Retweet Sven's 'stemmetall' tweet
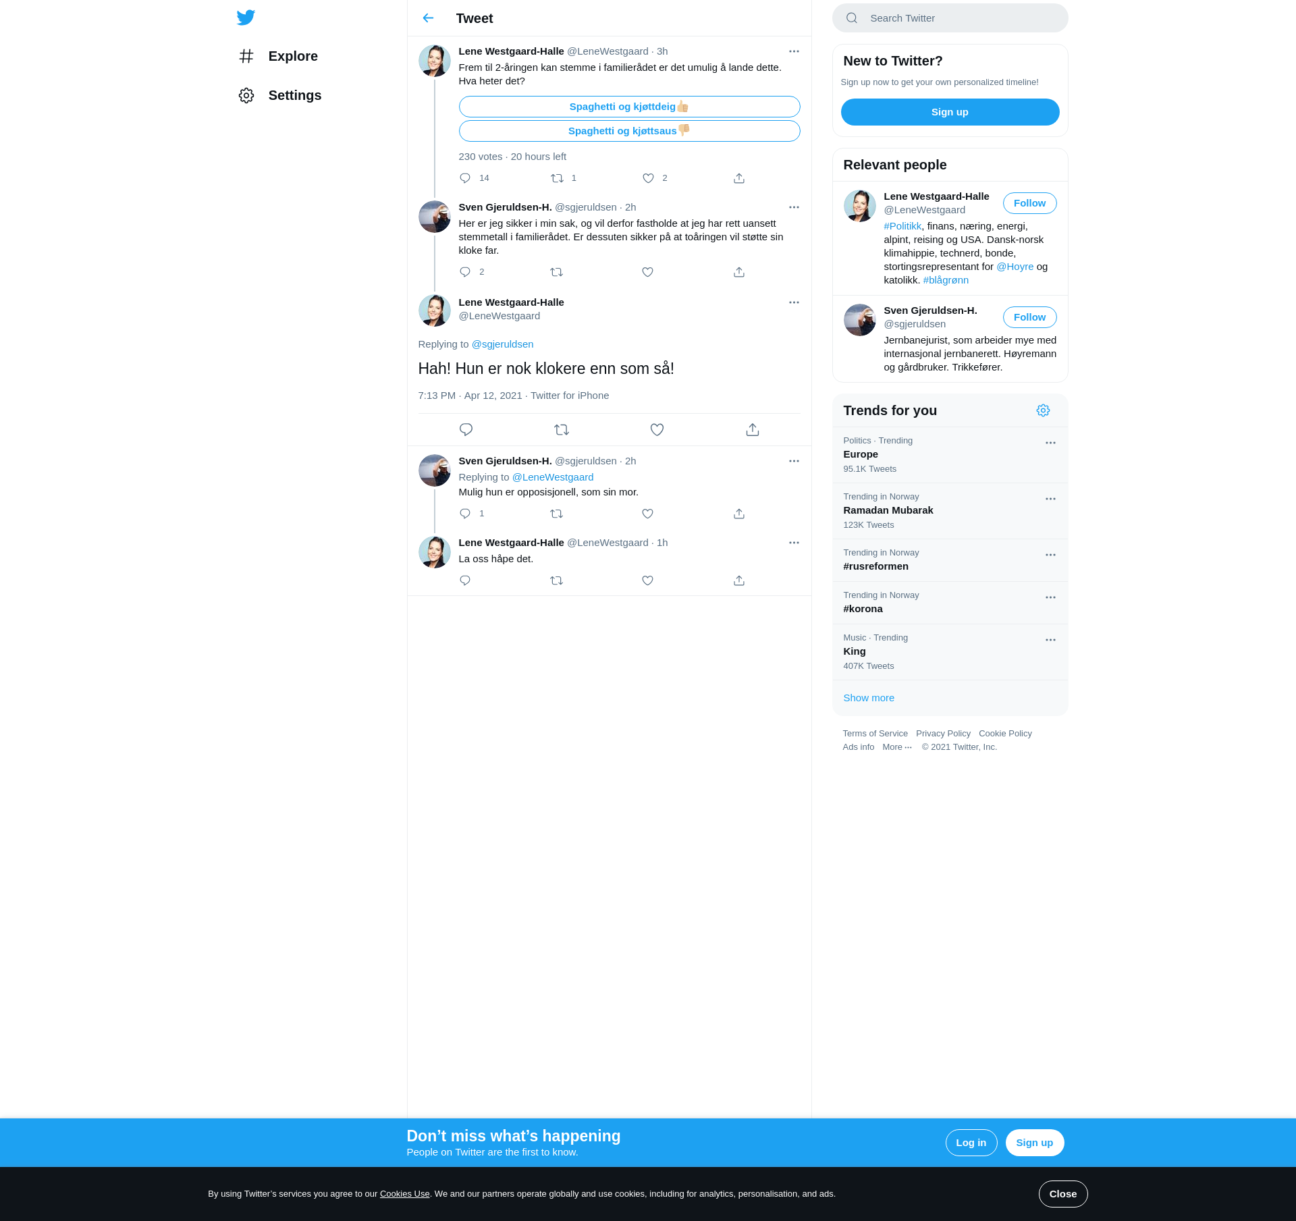The height and width of the screenshot is (1221, 1296). (557, 272)
